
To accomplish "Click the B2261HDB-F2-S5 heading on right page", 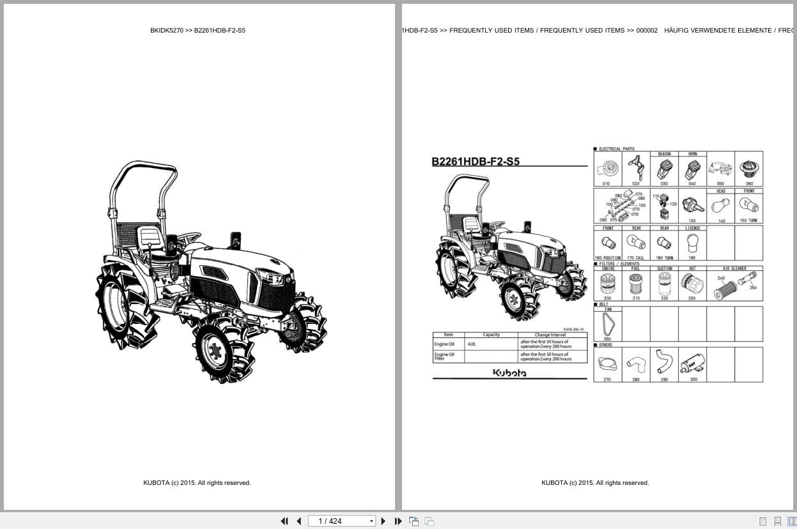I will [476, 162].
